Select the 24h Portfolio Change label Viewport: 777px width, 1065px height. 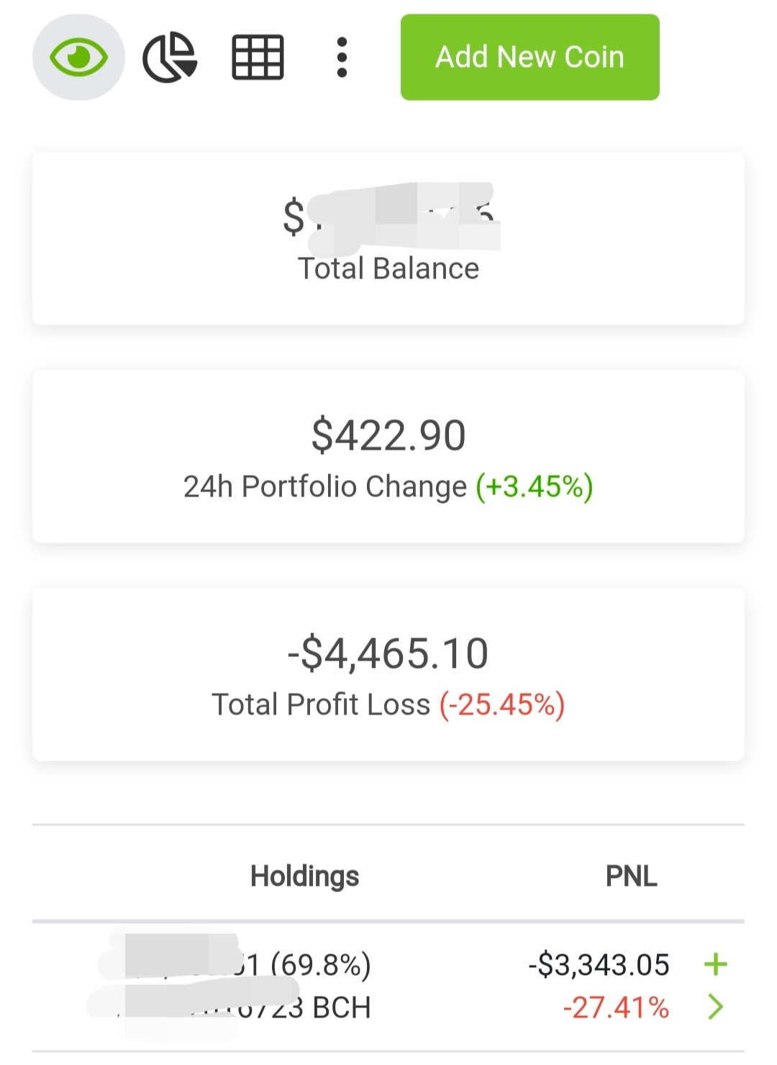tap(325, 486)
